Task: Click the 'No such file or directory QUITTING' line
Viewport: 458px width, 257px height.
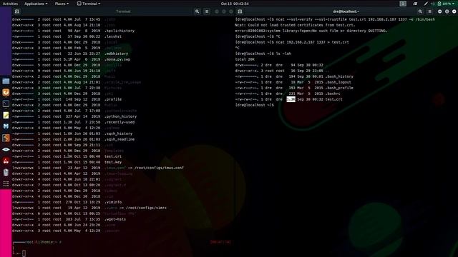Action: [311, 31]
